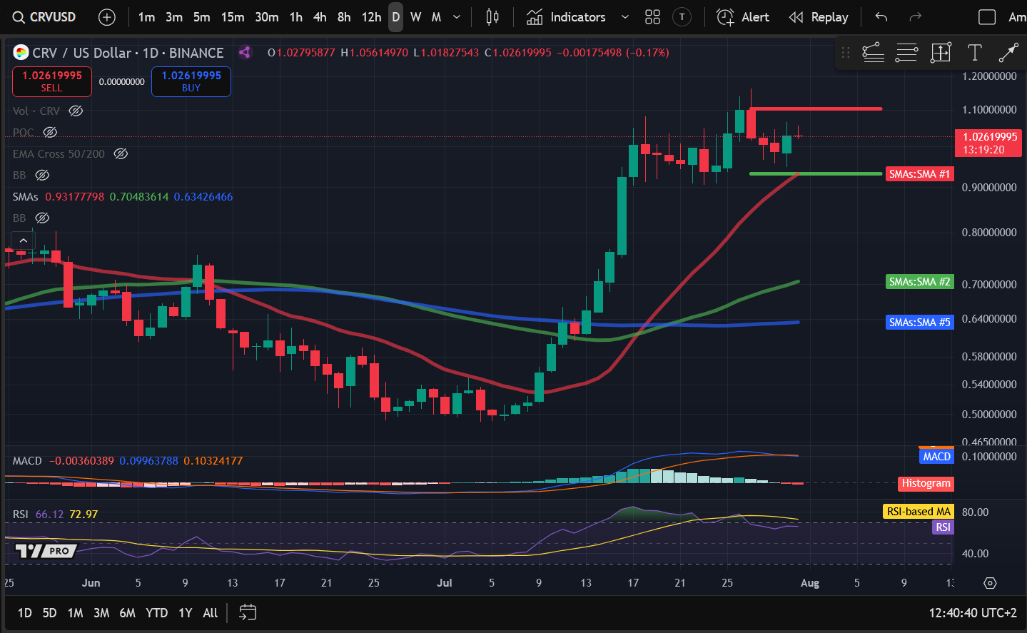This screenshot has height=633, width=1027.
Task: Open the Indicators dropdown chevron
Action: pyautogui.click(x=625, y=17)
